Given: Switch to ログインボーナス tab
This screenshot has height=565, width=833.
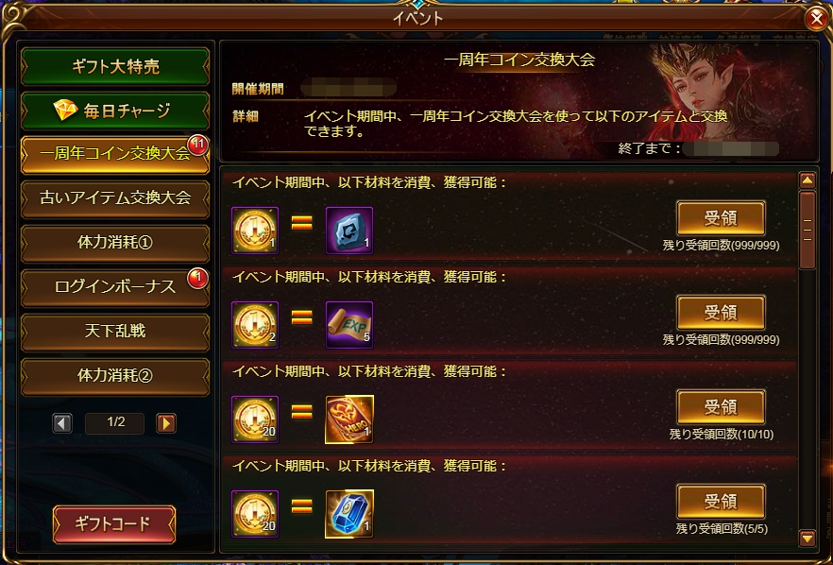Looking at the screenshot, I should (x=115, y=287).
